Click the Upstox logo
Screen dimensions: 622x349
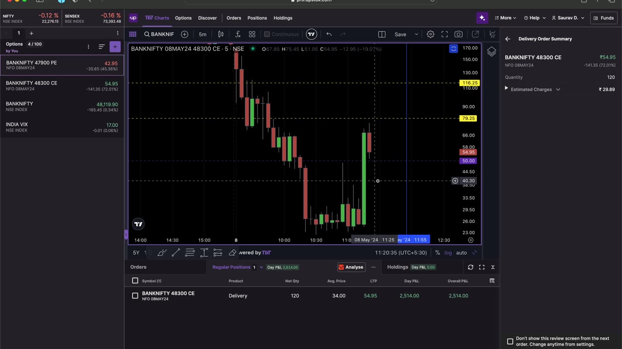coord(133,18)
